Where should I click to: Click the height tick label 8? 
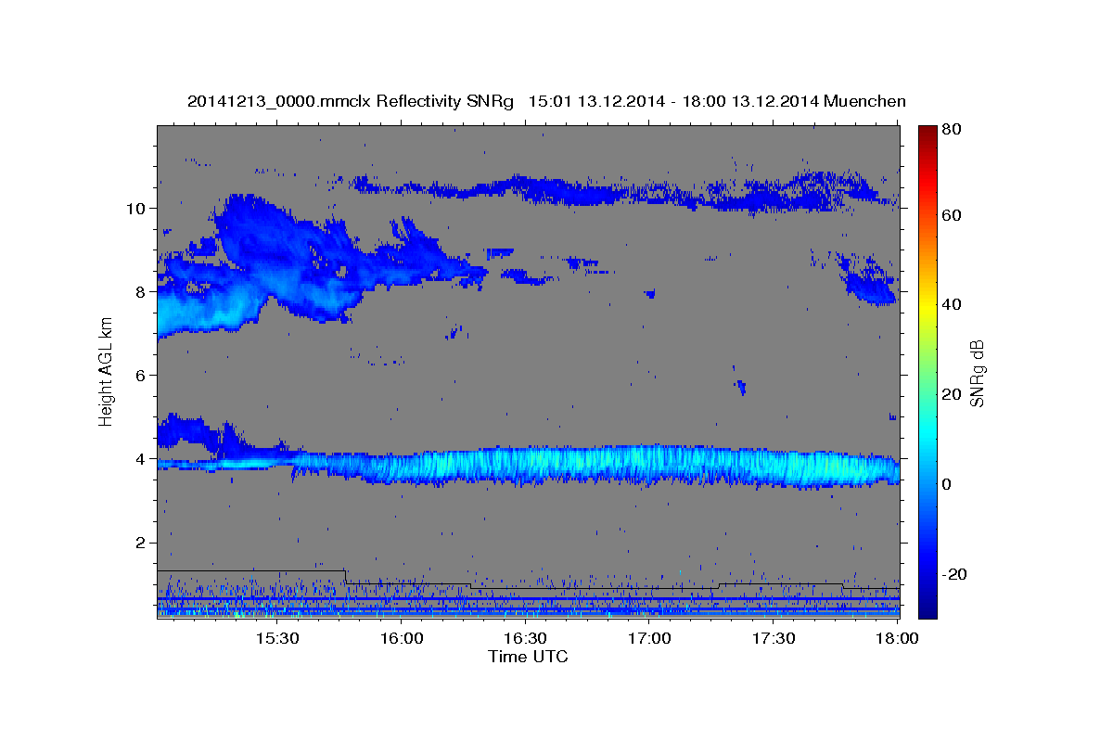(142, 291)
